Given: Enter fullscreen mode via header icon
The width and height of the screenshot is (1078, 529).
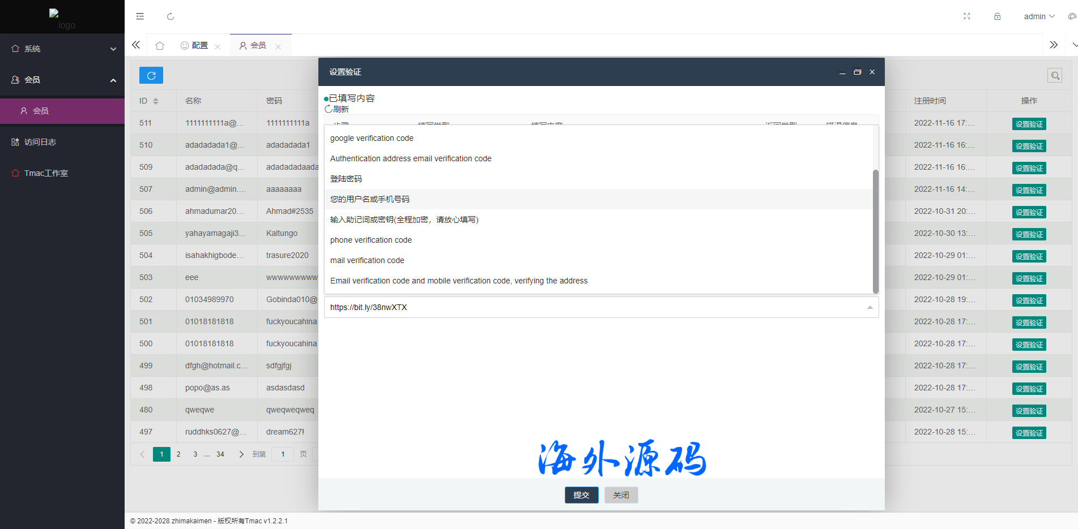Looking at the screenshot, I should [x=967, y=16].
